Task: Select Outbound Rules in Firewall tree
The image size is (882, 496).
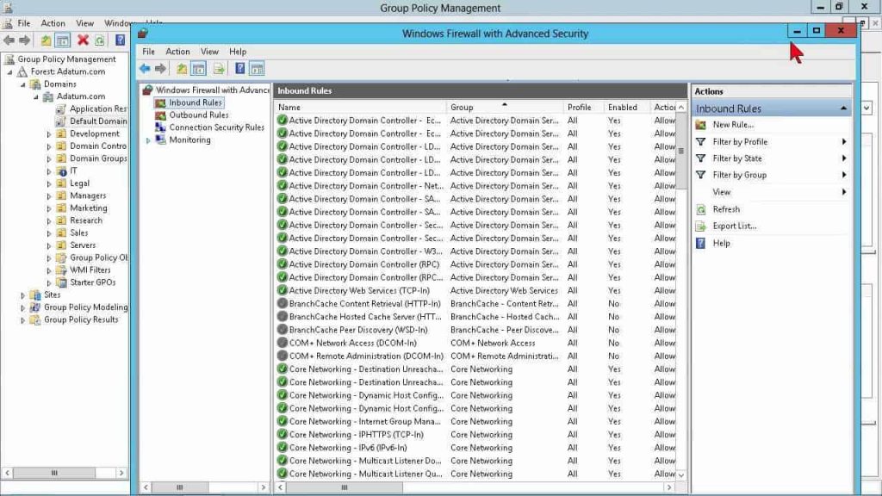Action: point(199,115)
